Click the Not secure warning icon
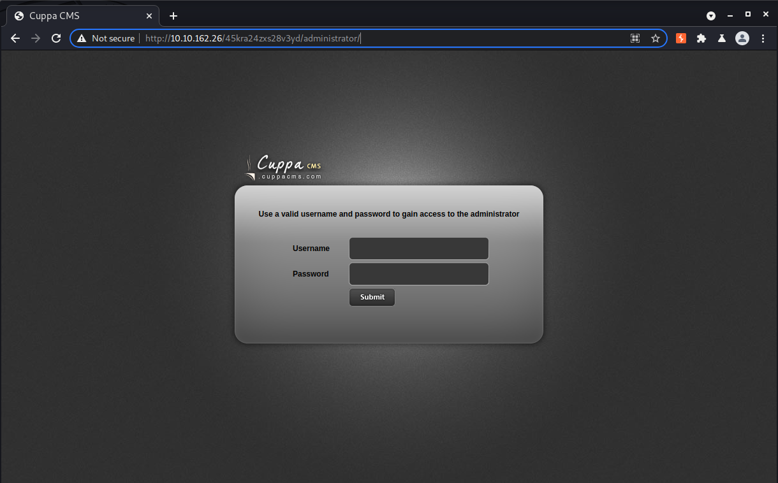 point(81,38)
